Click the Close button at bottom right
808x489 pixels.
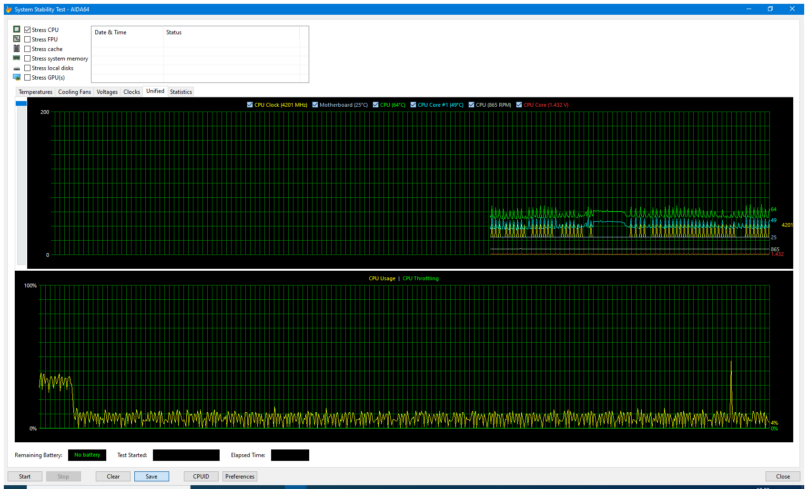pyautogui.click(x=783, y=477)
